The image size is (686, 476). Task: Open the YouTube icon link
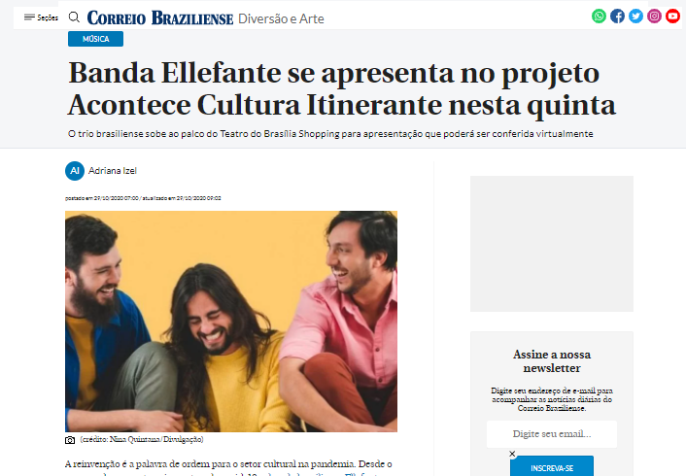(x=672, y=17)
